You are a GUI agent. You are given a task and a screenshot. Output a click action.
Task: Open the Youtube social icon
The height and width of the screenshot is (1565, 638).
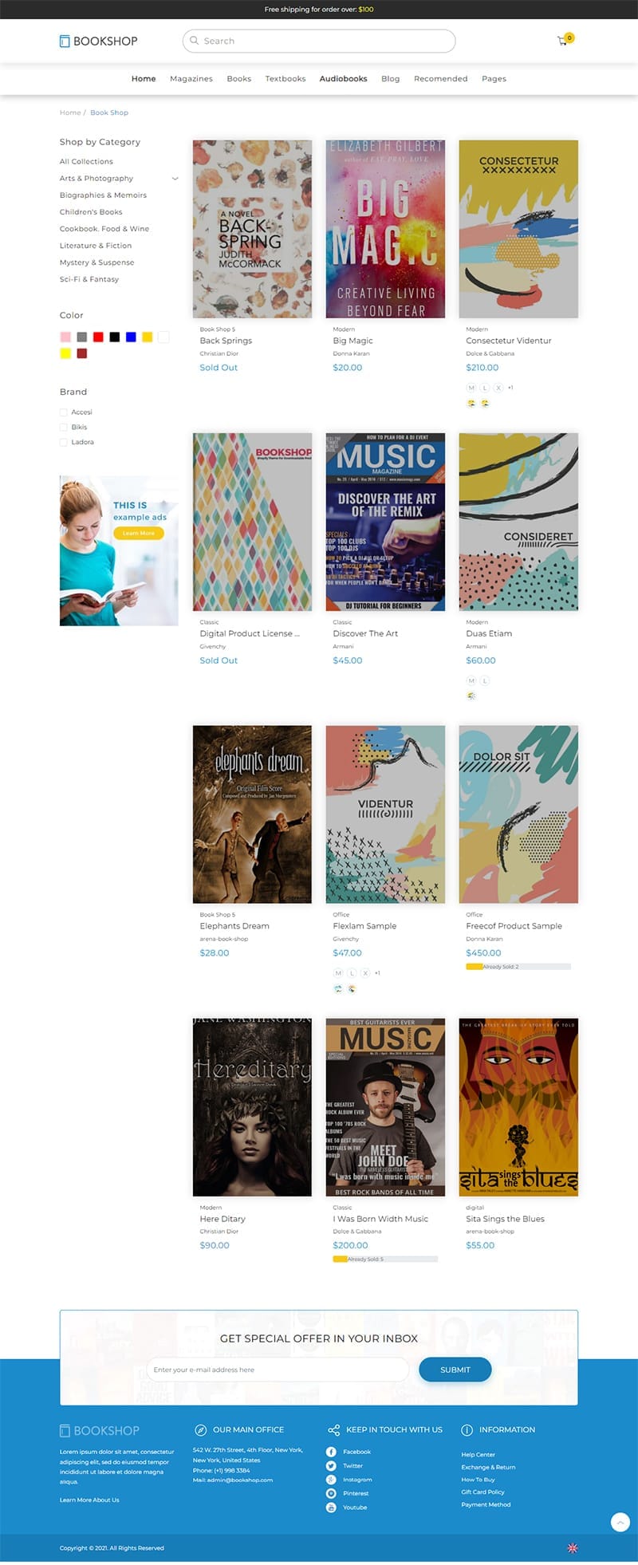pyautogui.click(x=331, y=1508)
